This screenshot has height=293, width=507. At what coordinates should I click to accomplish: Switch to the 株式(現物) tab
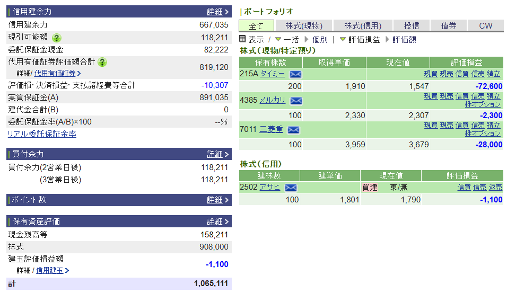tap(303, 25)
